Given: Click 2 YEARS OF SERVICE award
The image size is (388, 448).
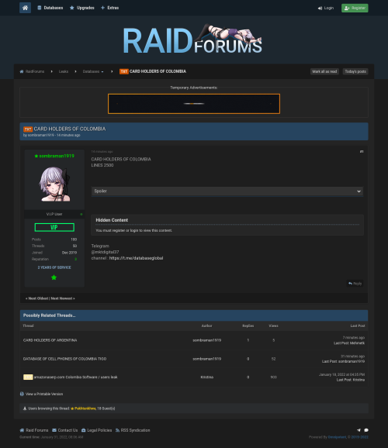Looking at the screenshot, I should pos(54,267).
